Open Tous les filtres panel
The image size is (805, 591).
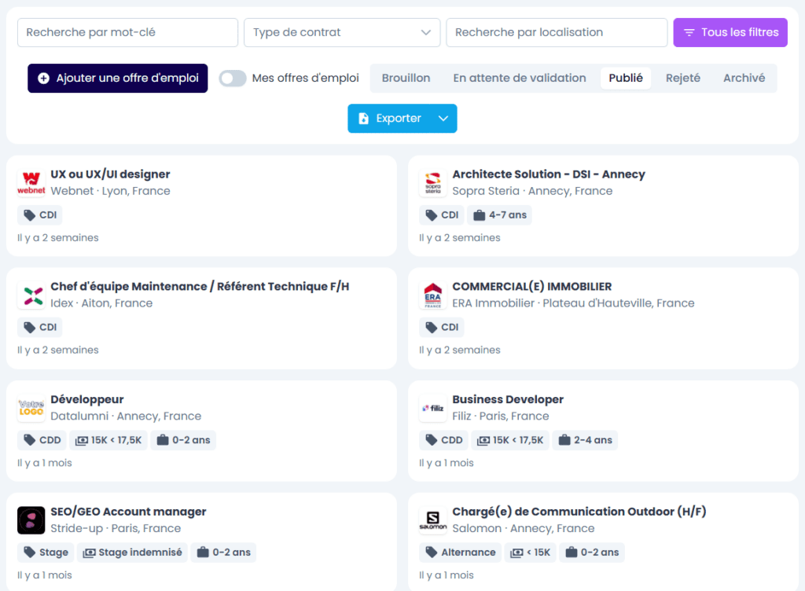[730, 32]
